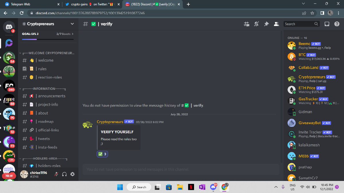This screenshot has width=344, height=193.
Task: Open the Discord inbox icon
Action: (327, 24)
